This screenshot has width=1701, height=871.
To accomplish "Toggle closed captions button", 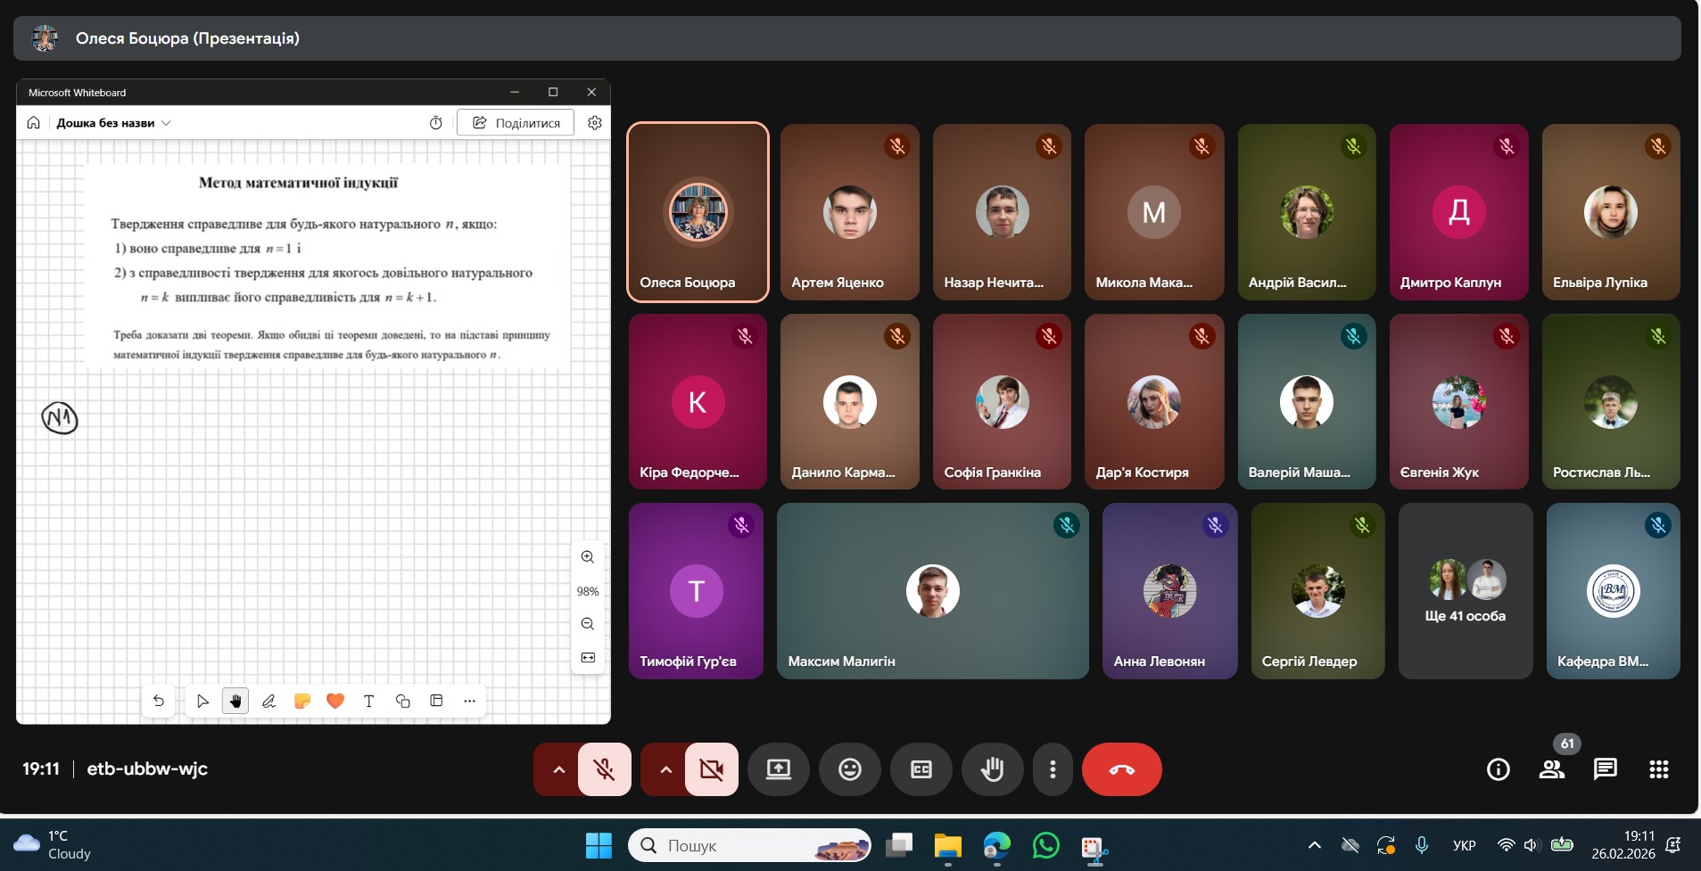I will [x=921, y=769].
